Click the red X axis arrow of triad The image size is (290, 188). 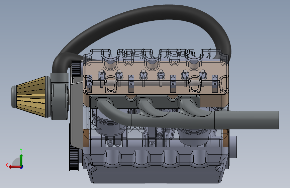[x=14, y=167]
